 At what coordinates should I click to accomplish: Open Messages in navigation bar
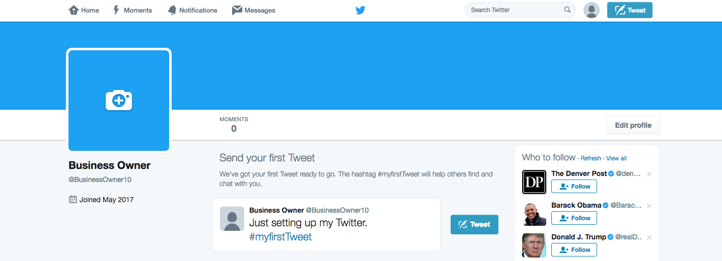coord(254,10)
